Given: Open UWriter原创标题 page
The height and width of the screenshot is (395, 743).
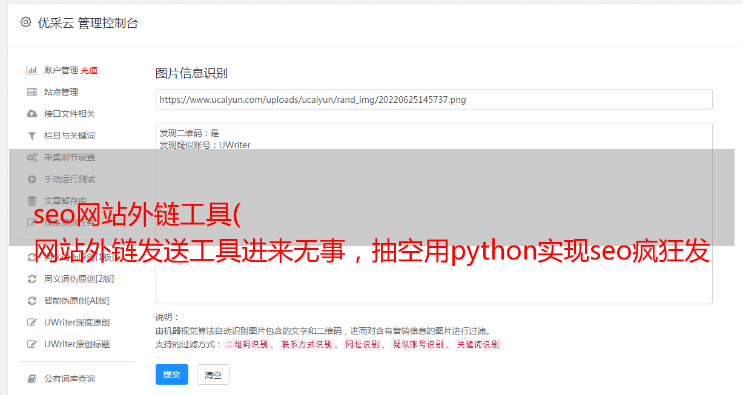Looking at the screenshot, I should point(77,344).
